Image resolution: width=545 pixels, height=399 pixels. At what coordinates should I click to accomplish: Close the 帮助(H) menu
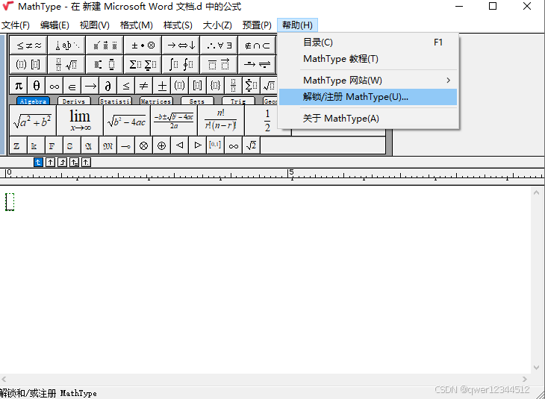(x=298, y=25)
